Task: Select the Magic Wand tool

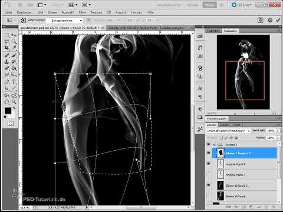Action: pyautogui.click(x=14, y=41)
